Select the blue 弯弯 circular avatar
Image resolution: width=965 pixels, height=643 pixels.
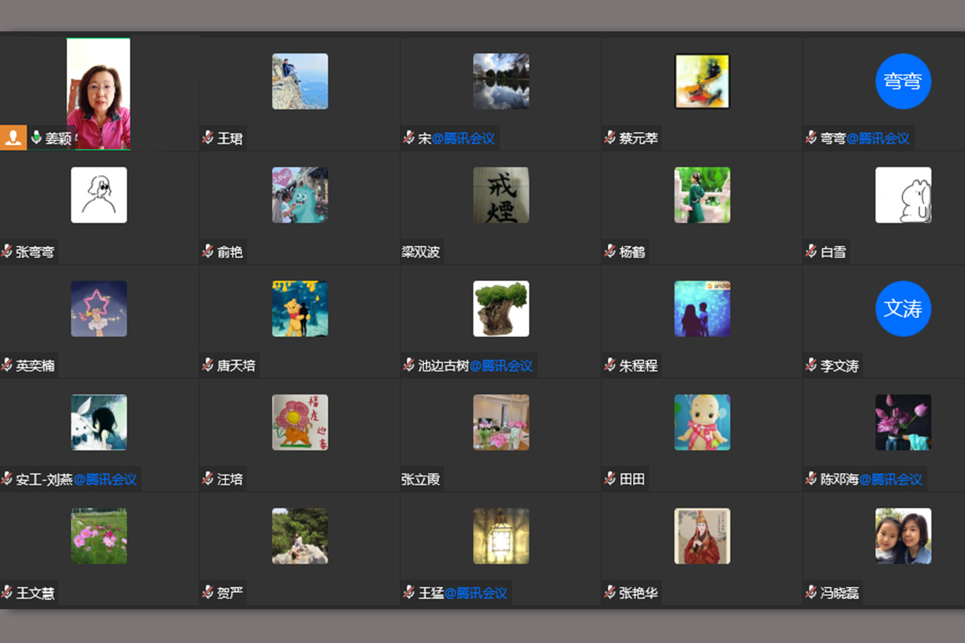[x=903, y=81]
